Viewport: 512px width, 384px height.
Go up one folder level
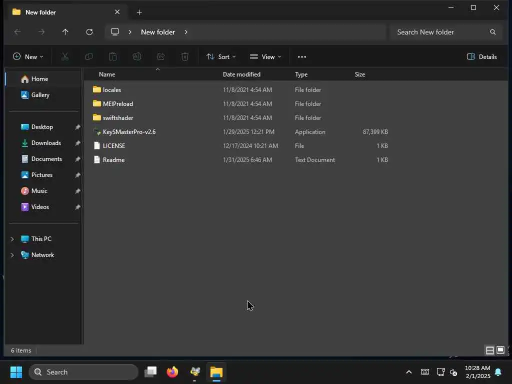coord(65,32)
